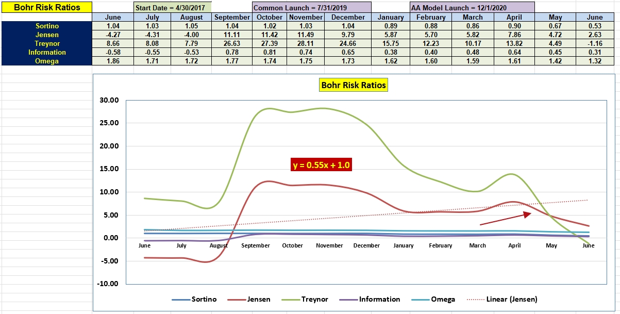620x314 pixels.
Task: Click the Jensen row label cell
Action: click(47, 35)
